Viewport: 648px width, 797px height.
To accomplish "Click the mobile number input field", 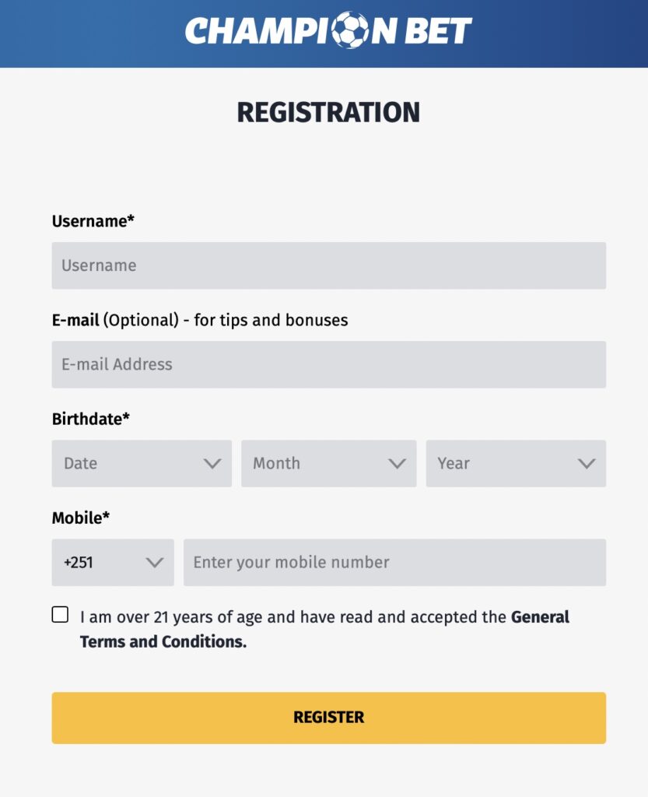I will [395, 563].
